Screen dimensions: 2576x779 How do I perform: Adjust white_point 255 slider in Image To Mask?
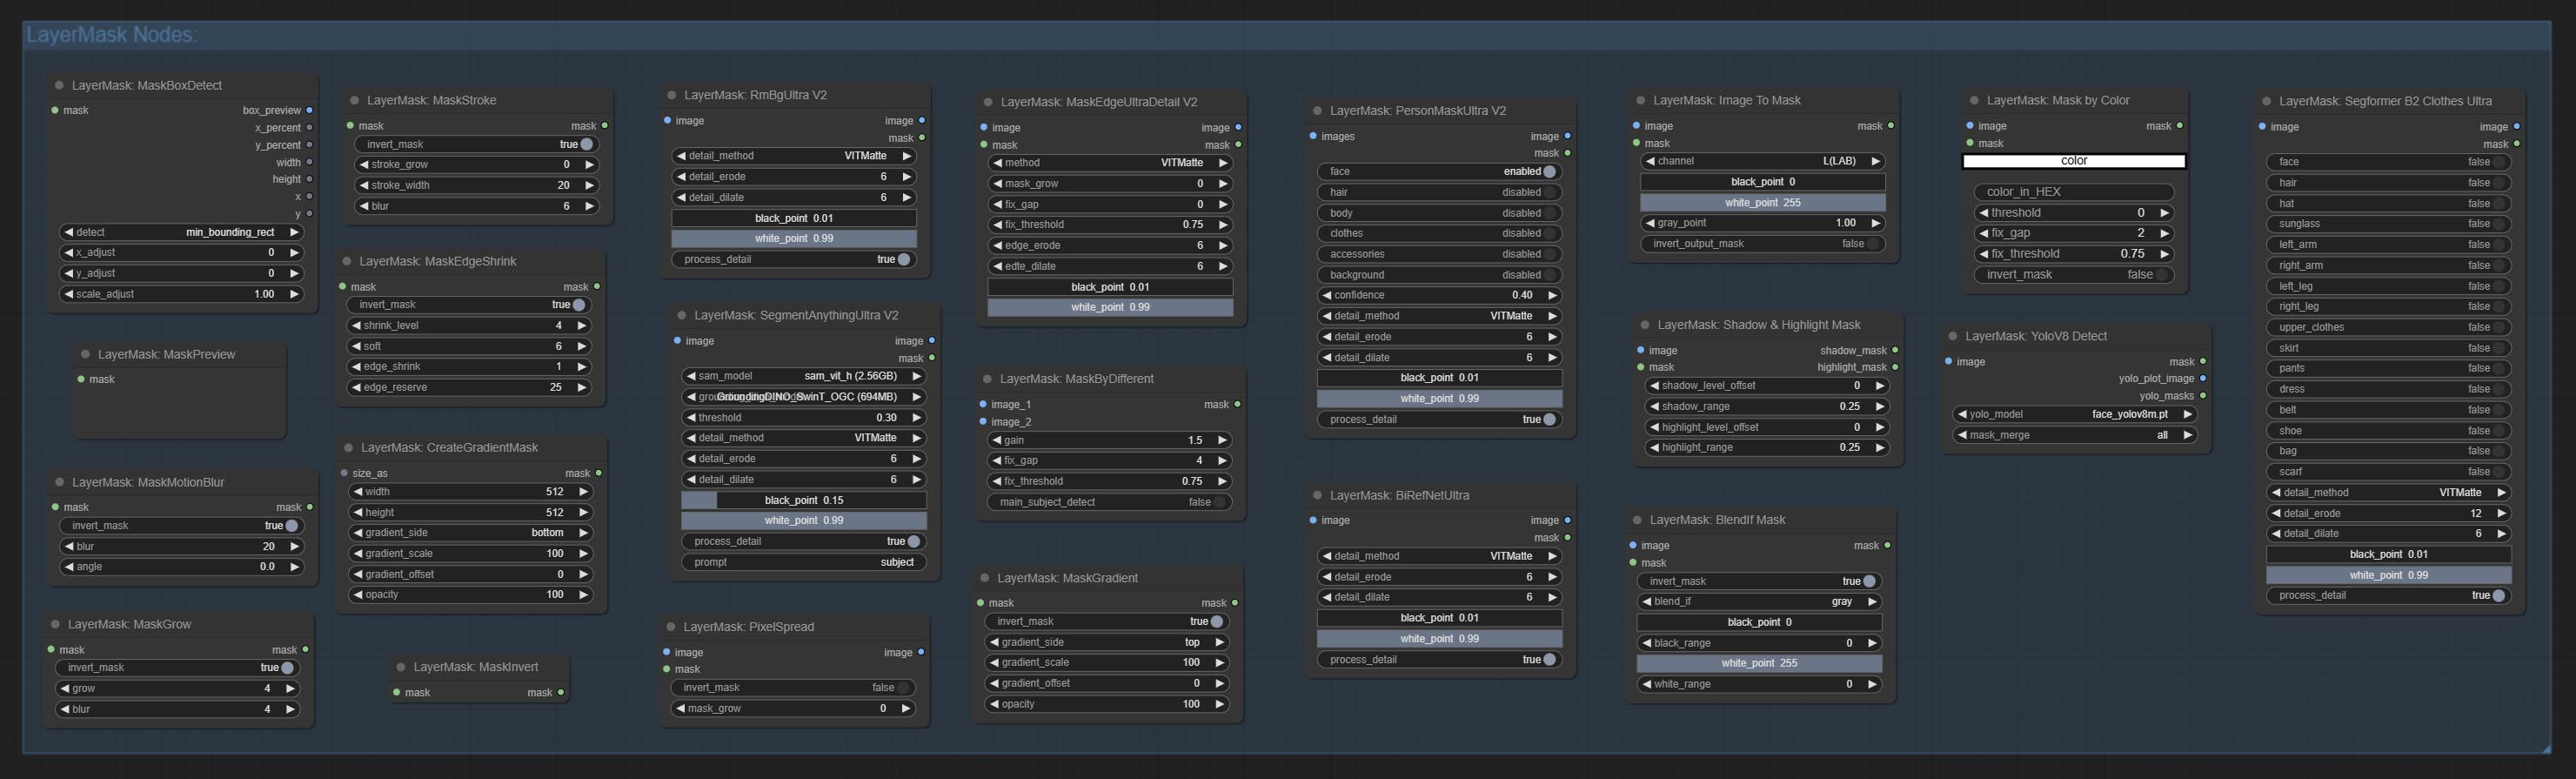pos(1763,202)
